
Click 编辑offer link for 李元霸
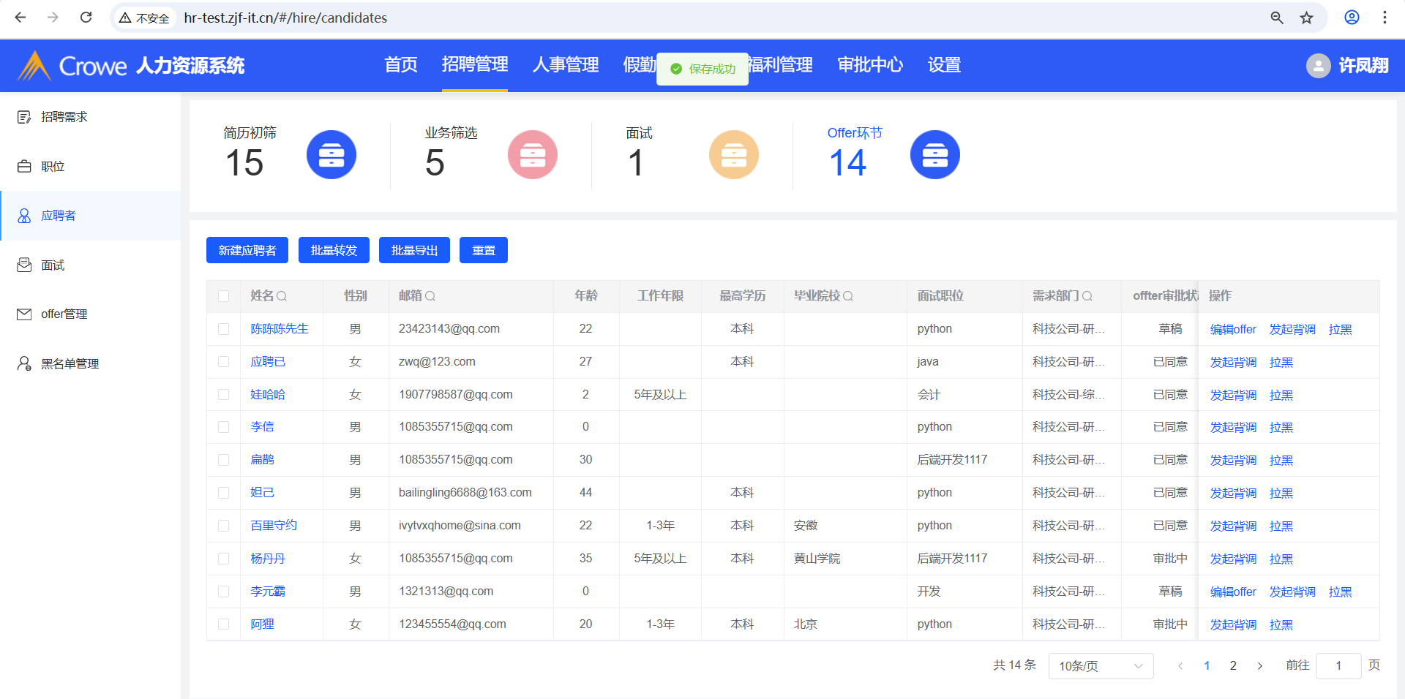(x=1233, y=592)
